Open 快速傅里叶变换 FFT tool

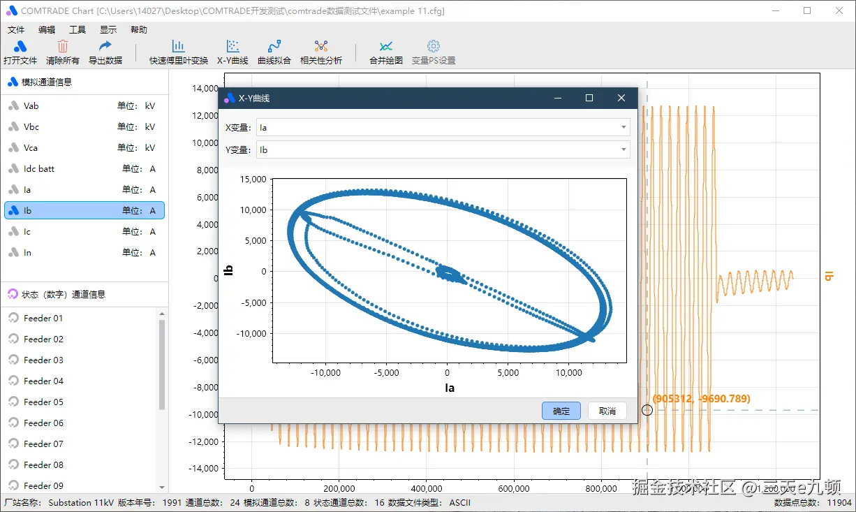(x=179, y=52)
